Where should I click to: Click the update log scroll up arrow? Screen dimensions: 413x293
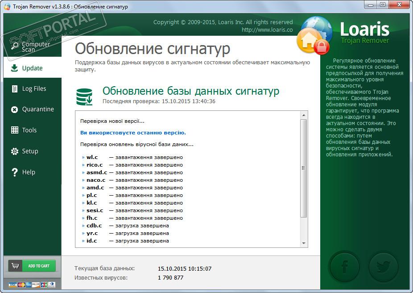[x=304, y=115]
